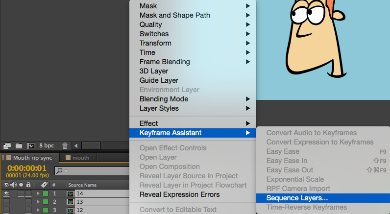Viewport: 390px width, 214px height.
Task: Click the new composition icon
Action: coord(31,145)
